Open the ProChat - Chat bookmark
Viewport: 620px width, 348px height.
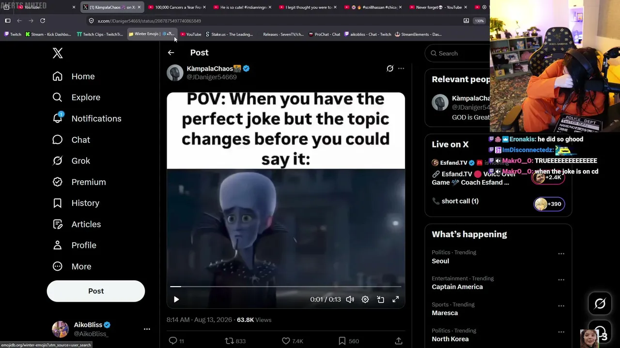[x=324, y=34]
